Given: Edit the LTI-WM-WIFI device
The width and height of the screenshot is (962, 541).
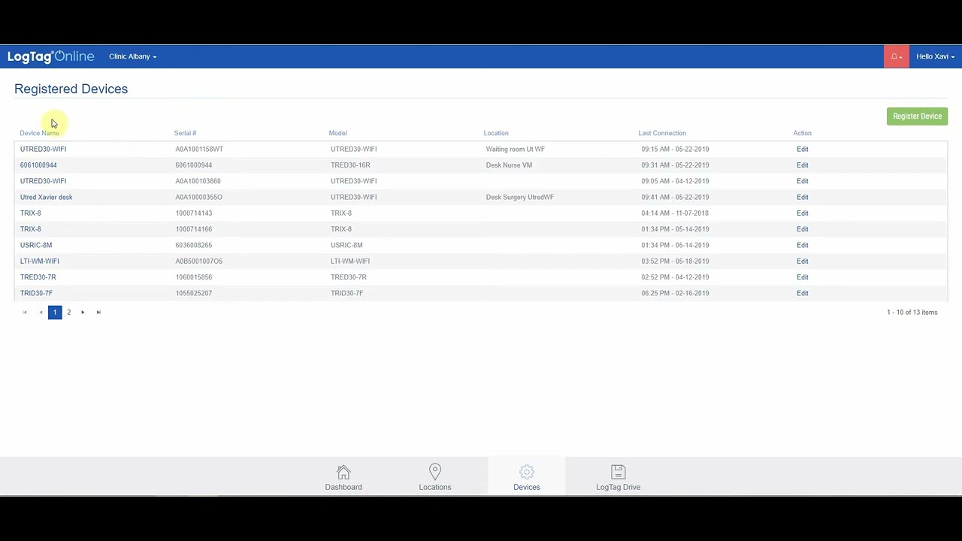Looking at the screenshot, I should pyautogui.click(x=802, y=261).
